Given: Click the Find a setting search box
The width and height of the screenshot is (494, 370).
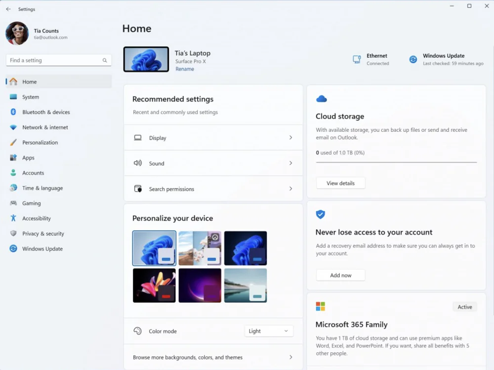Looking at the screenshot, I should [x=59, y=60].
